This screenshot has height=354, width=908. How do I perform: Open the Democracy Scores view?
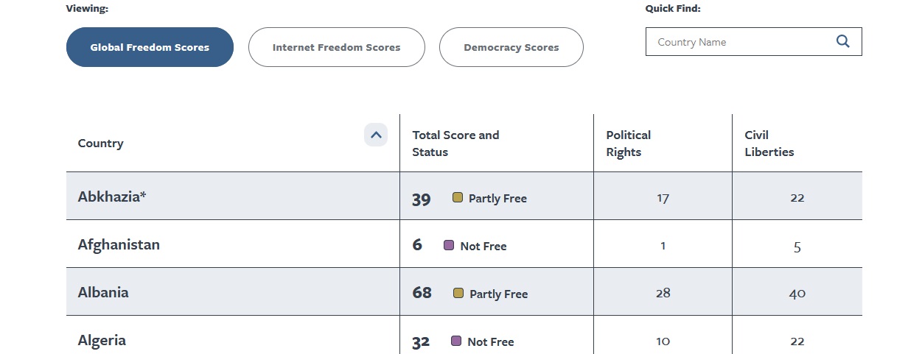coord(511,47)
